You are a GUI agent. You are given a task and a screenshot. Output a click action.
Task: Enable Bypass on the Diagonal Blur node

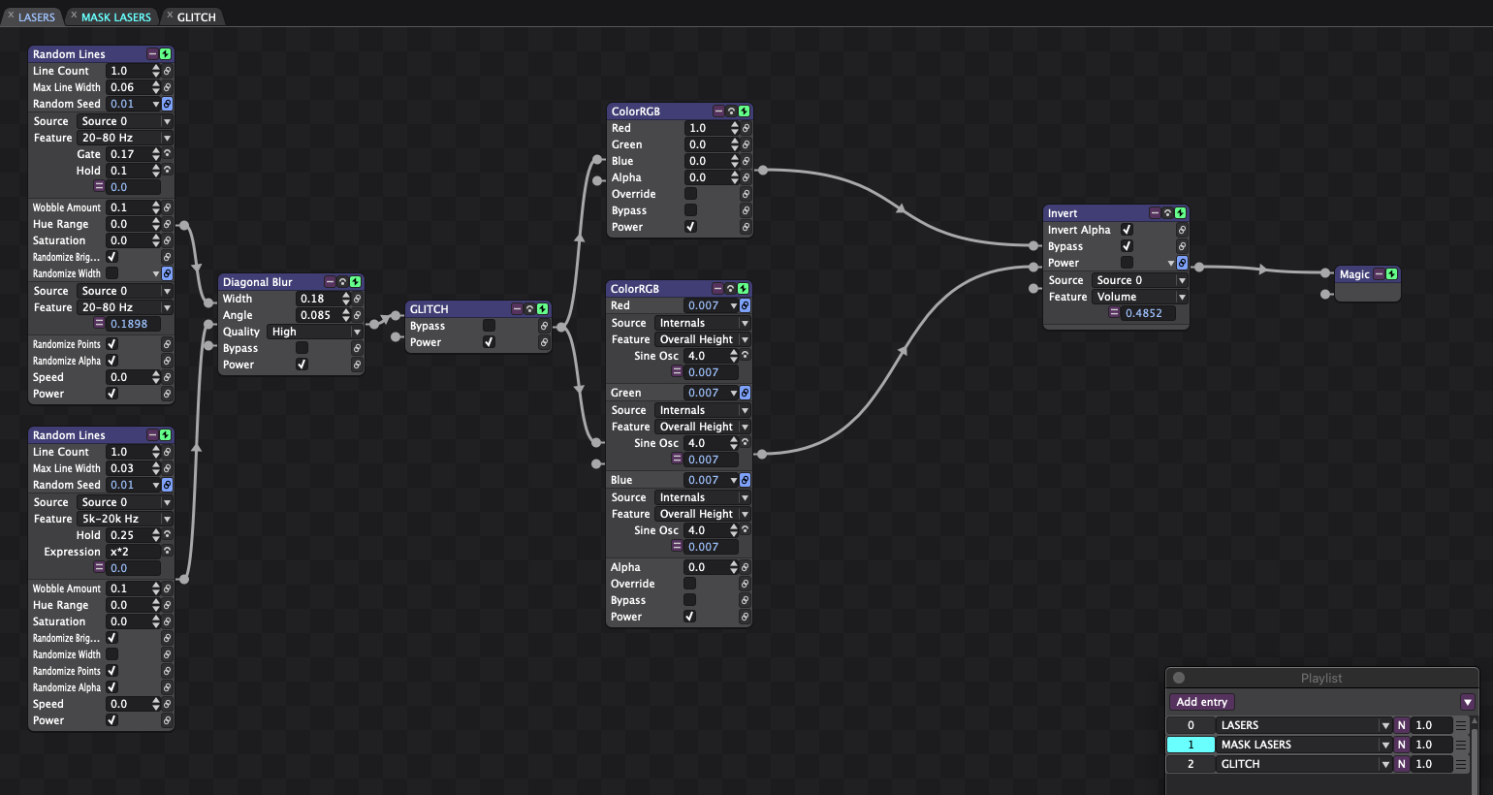pos(302,348)
